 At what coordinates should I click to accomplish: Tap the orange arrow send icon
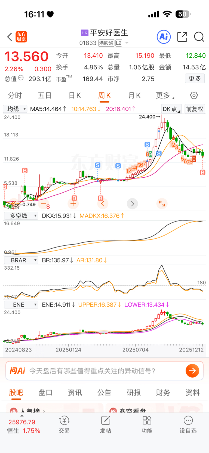(x=192, y=371)
